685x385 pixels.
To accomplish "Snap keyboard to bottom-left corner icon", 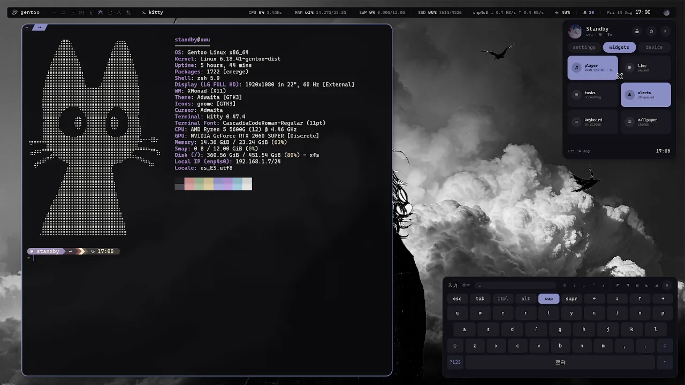I will tap(646, 286).
